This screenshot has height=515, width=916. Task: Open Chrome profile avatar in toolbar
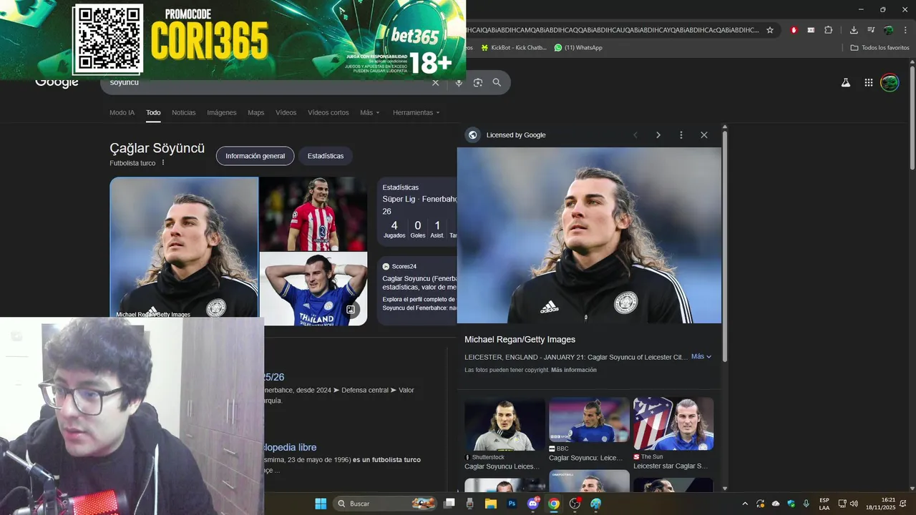point(888,30)
